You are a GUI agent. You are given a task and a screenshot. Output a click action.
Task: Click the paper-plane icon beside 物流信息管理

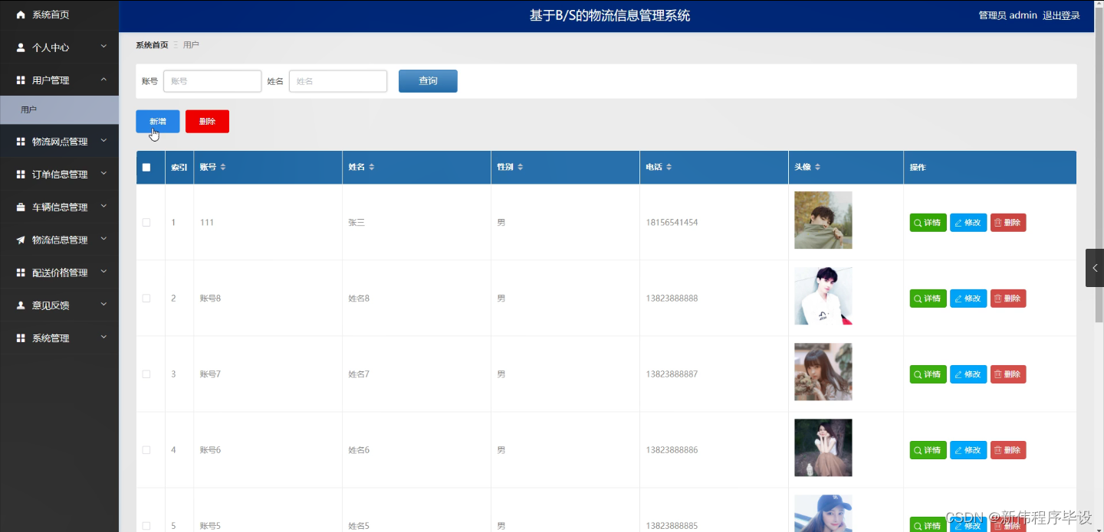point(21,240)
